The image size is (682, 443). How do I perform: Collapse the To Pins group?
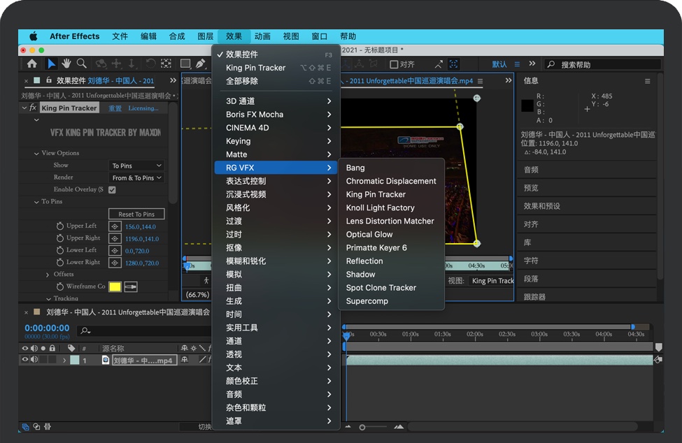pos(36,202)
